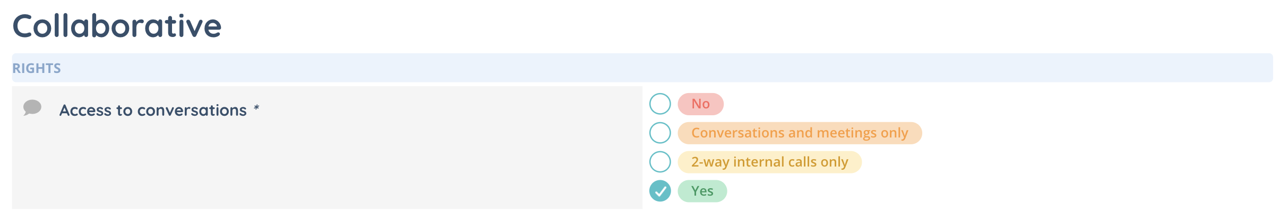Image resolution: width=1287 pixels, height=221 pixels.
Task: Click the "Collaborative" page title
Action: [x=117, y=26]
